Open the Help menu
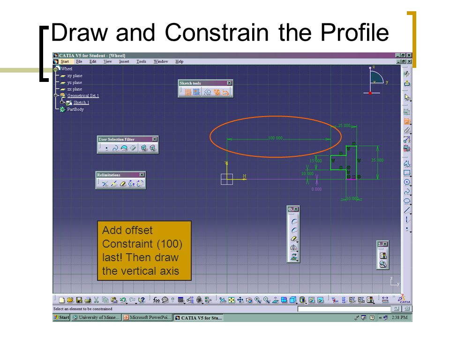 tap(180, 61)
